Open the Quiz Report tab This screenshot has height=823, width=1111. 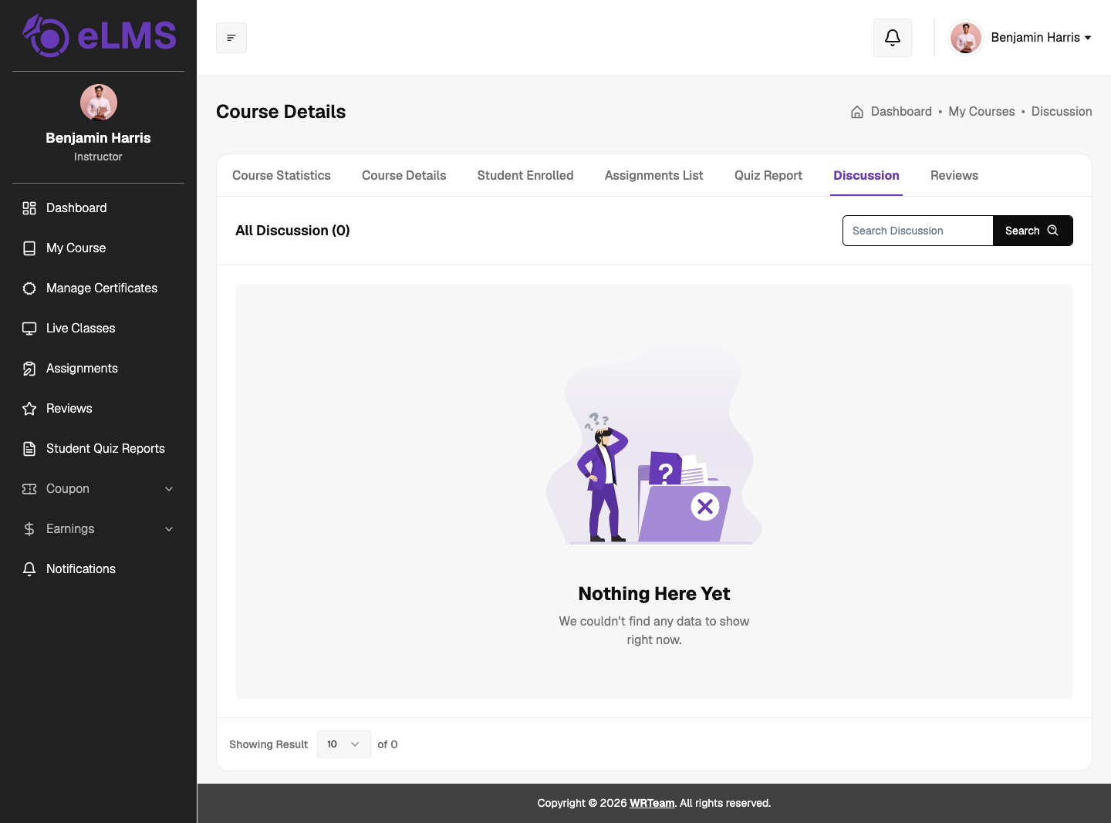point(768,176)
